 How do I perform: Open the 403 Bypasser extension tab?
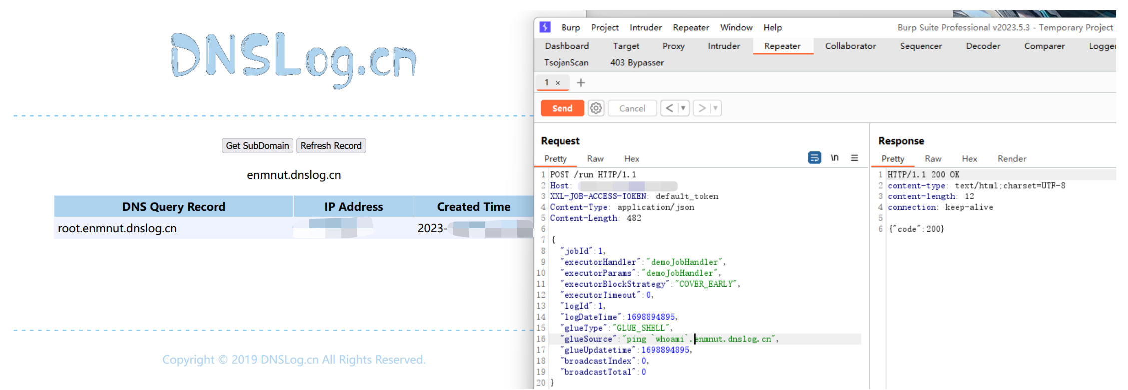637,63
